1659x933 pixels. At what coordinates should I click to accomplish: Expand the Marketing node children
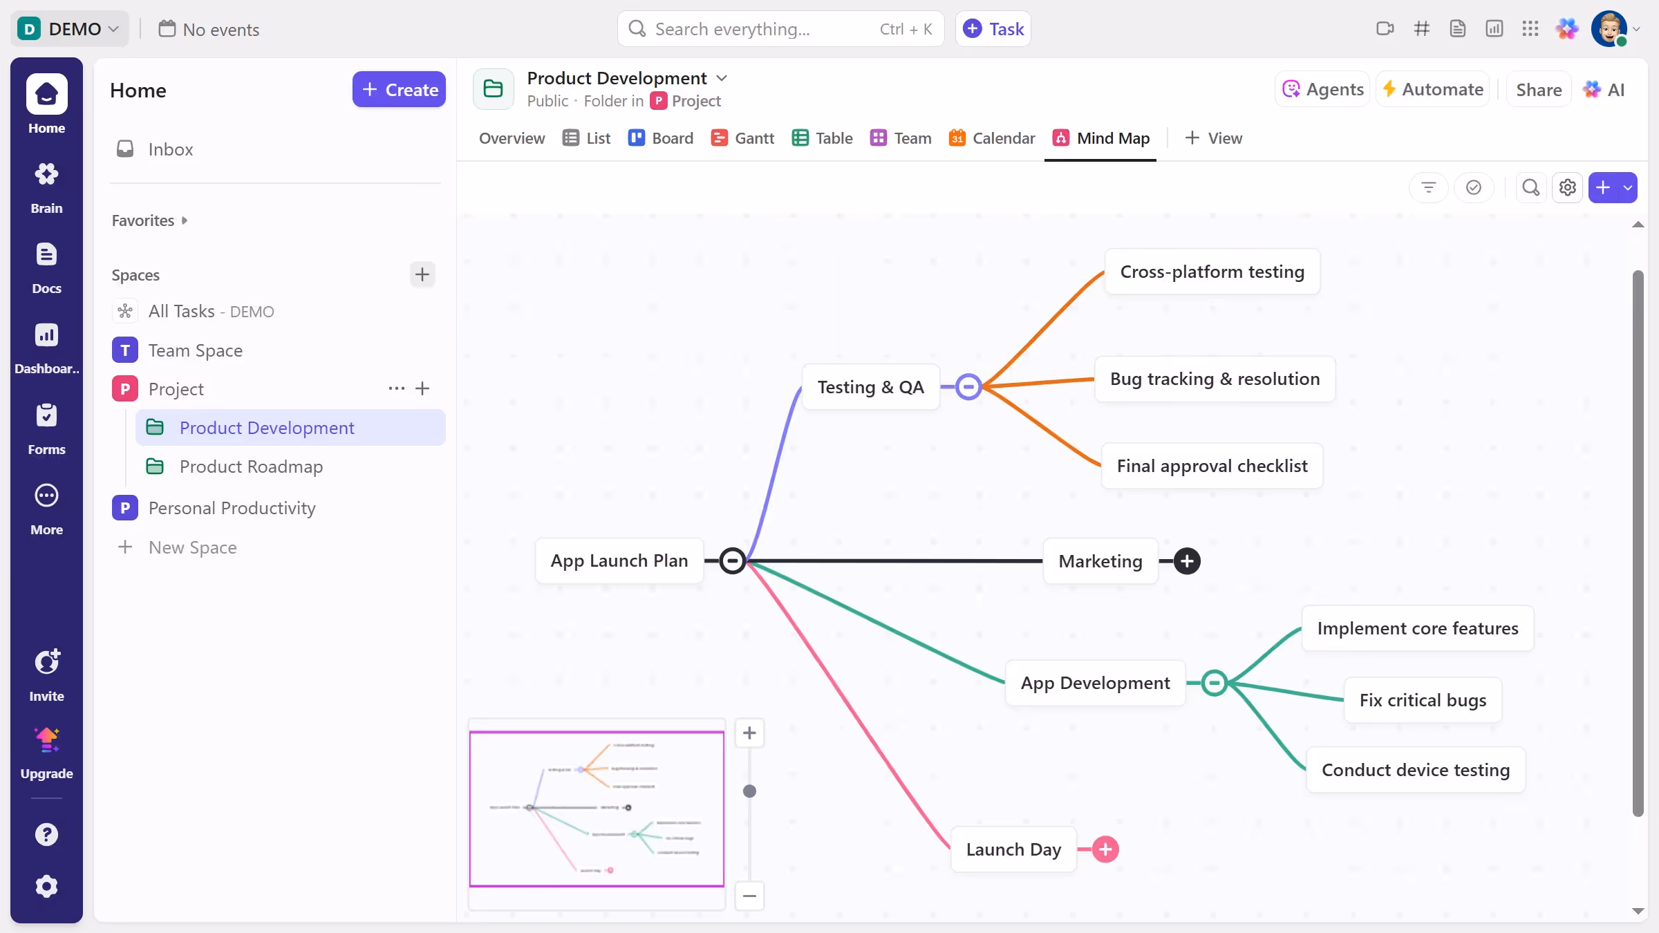click(x=1187, y=561)
